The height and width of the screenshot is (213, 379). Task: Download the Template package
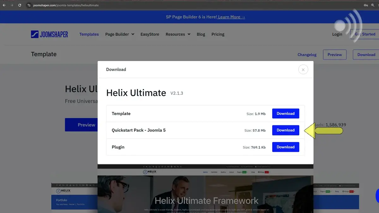coord(286,114)
